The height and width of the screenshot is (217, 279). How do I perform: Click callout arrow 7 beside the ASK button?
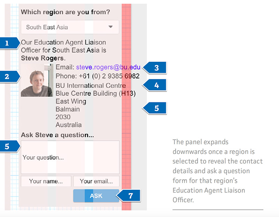point(130,195)
